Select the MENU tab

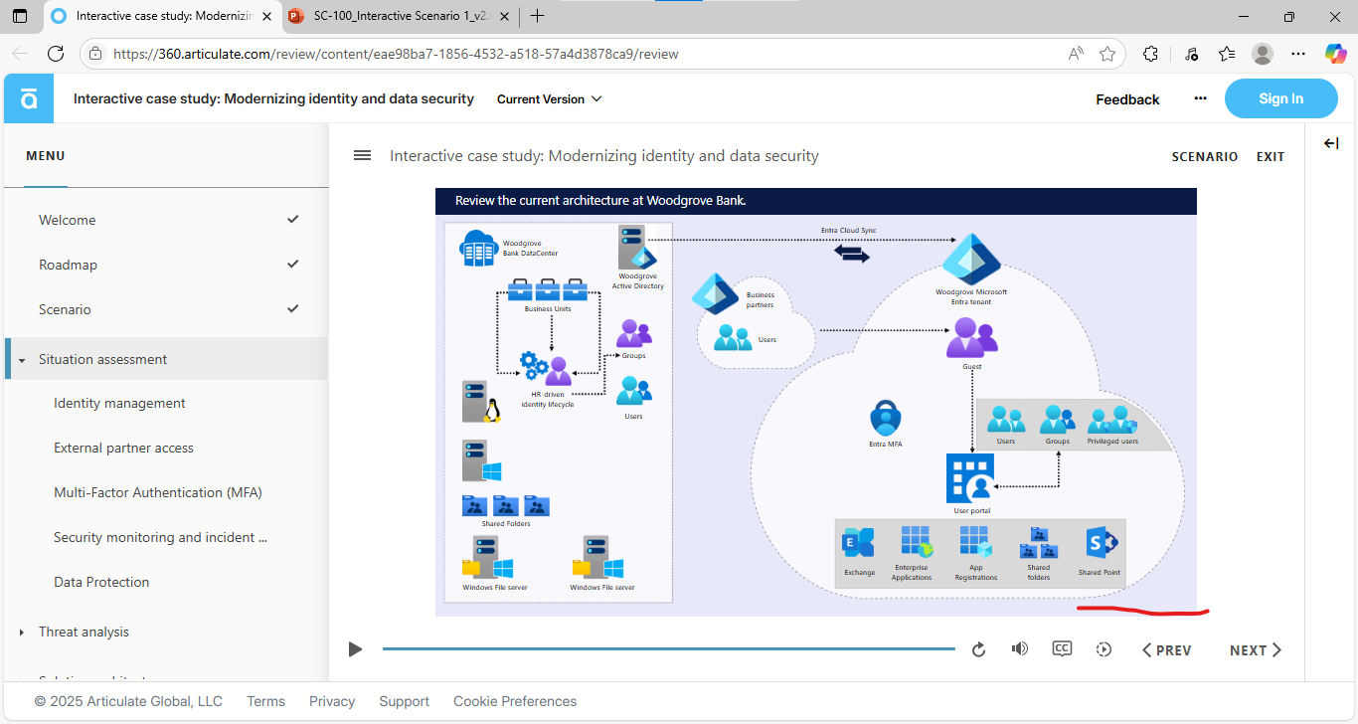point(46,156)
